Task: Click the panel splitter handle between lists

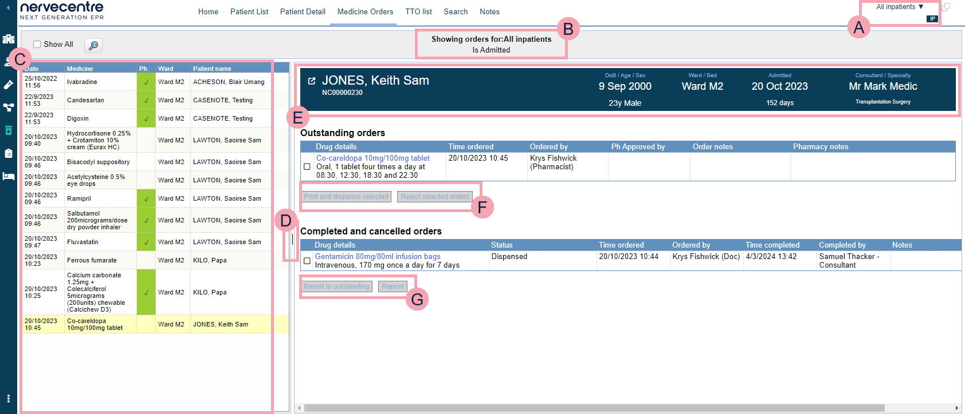Action: point(292,239)
